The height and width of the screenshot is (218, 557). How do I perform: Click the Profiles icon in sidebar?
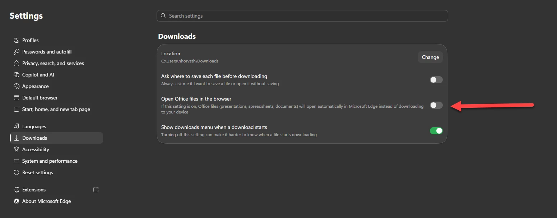(16, 40)
